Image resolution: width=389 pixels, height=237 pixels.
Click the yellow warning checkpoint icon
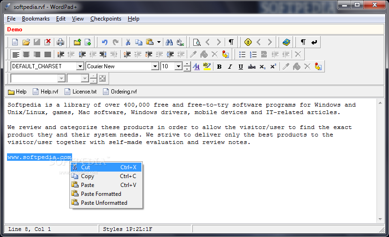click(248, 42)
